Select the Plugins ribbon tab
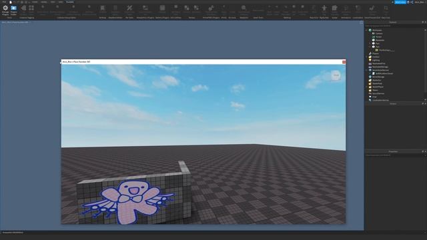The height and width of the screenshot is (240, 427). 69,2
